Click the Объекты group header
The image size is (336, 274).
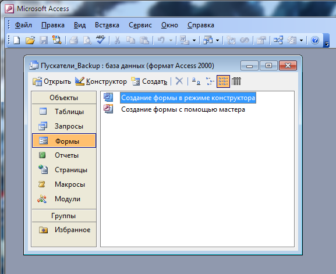click(x=64, y=98)
